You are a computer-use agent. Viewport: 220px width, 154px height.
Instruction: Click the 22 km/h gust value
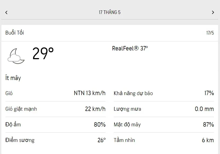(x=95, y=109)
